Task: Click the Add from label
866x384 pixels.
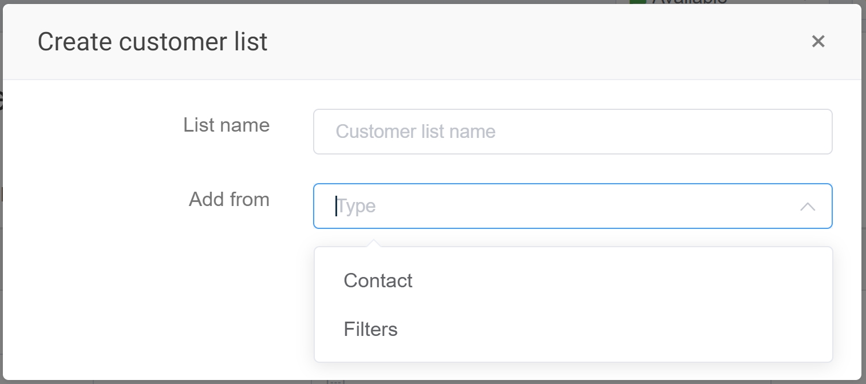Action: [229, 199]
